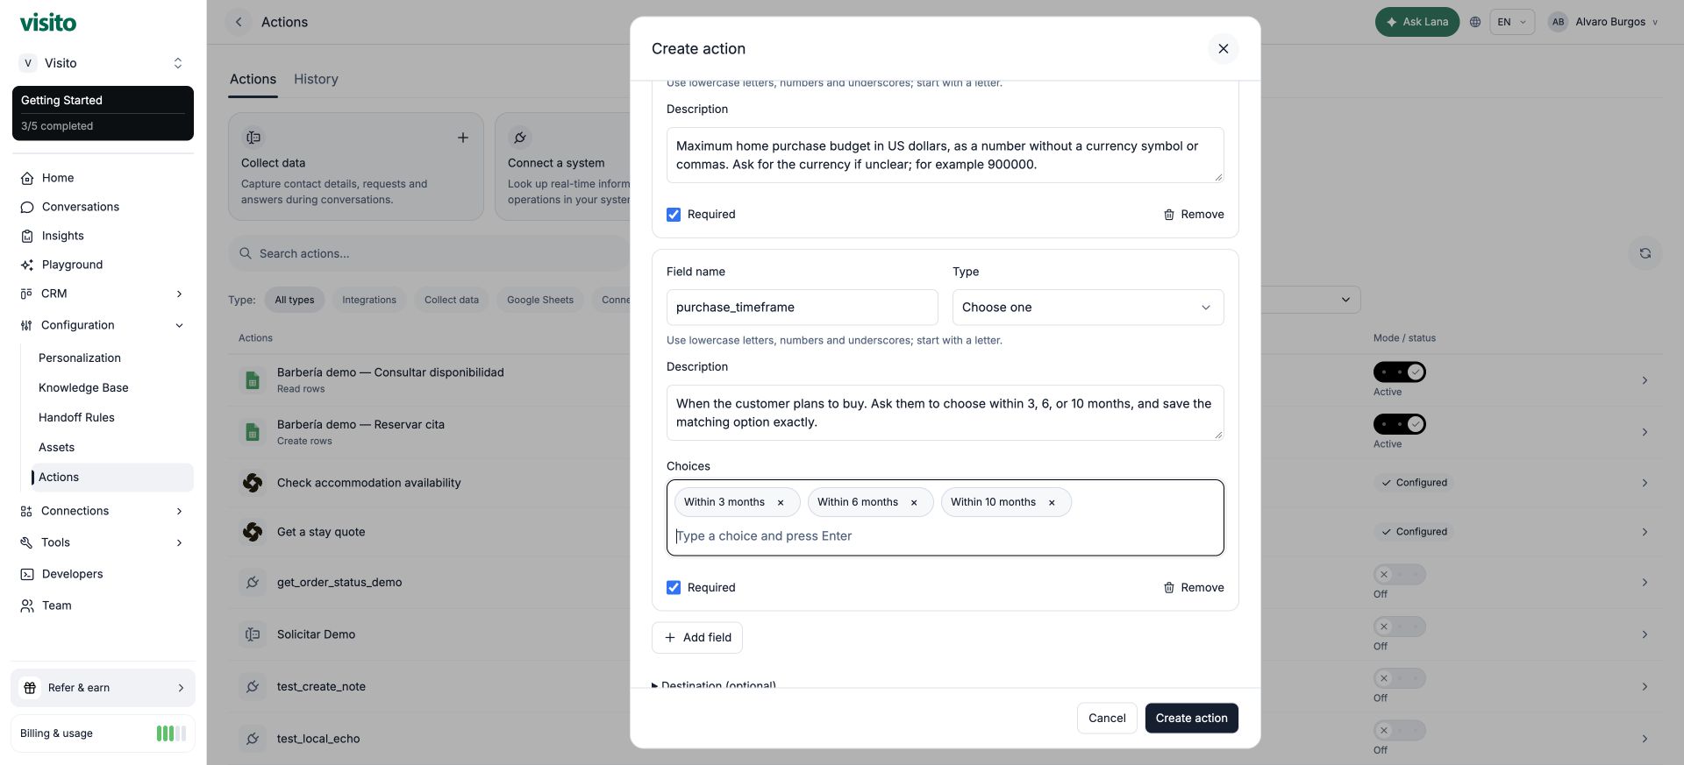Toggle Required checkbox for budget description field

coord(674,215)
